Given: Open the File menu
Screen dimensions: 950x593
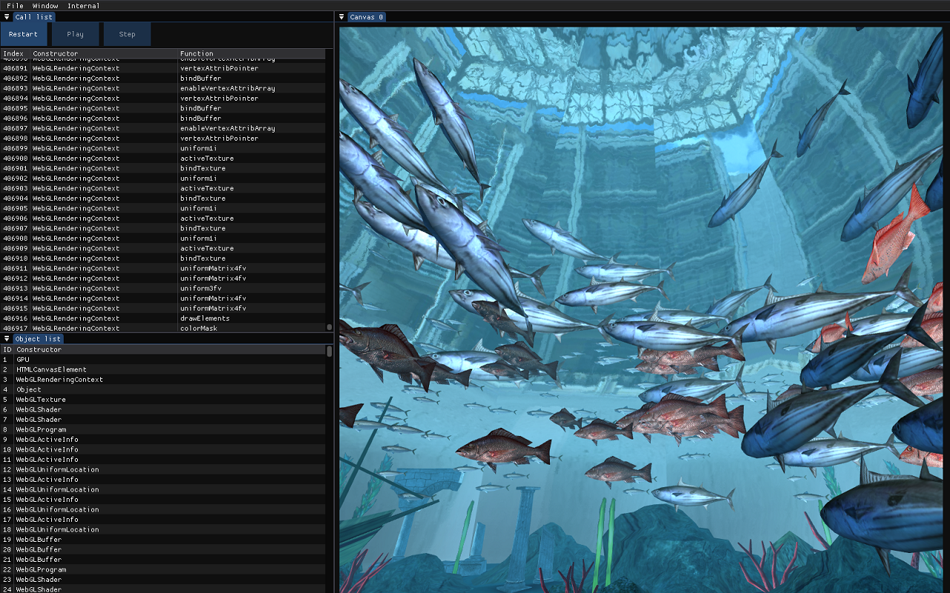Looking at the screenshot, I should 15,6.
